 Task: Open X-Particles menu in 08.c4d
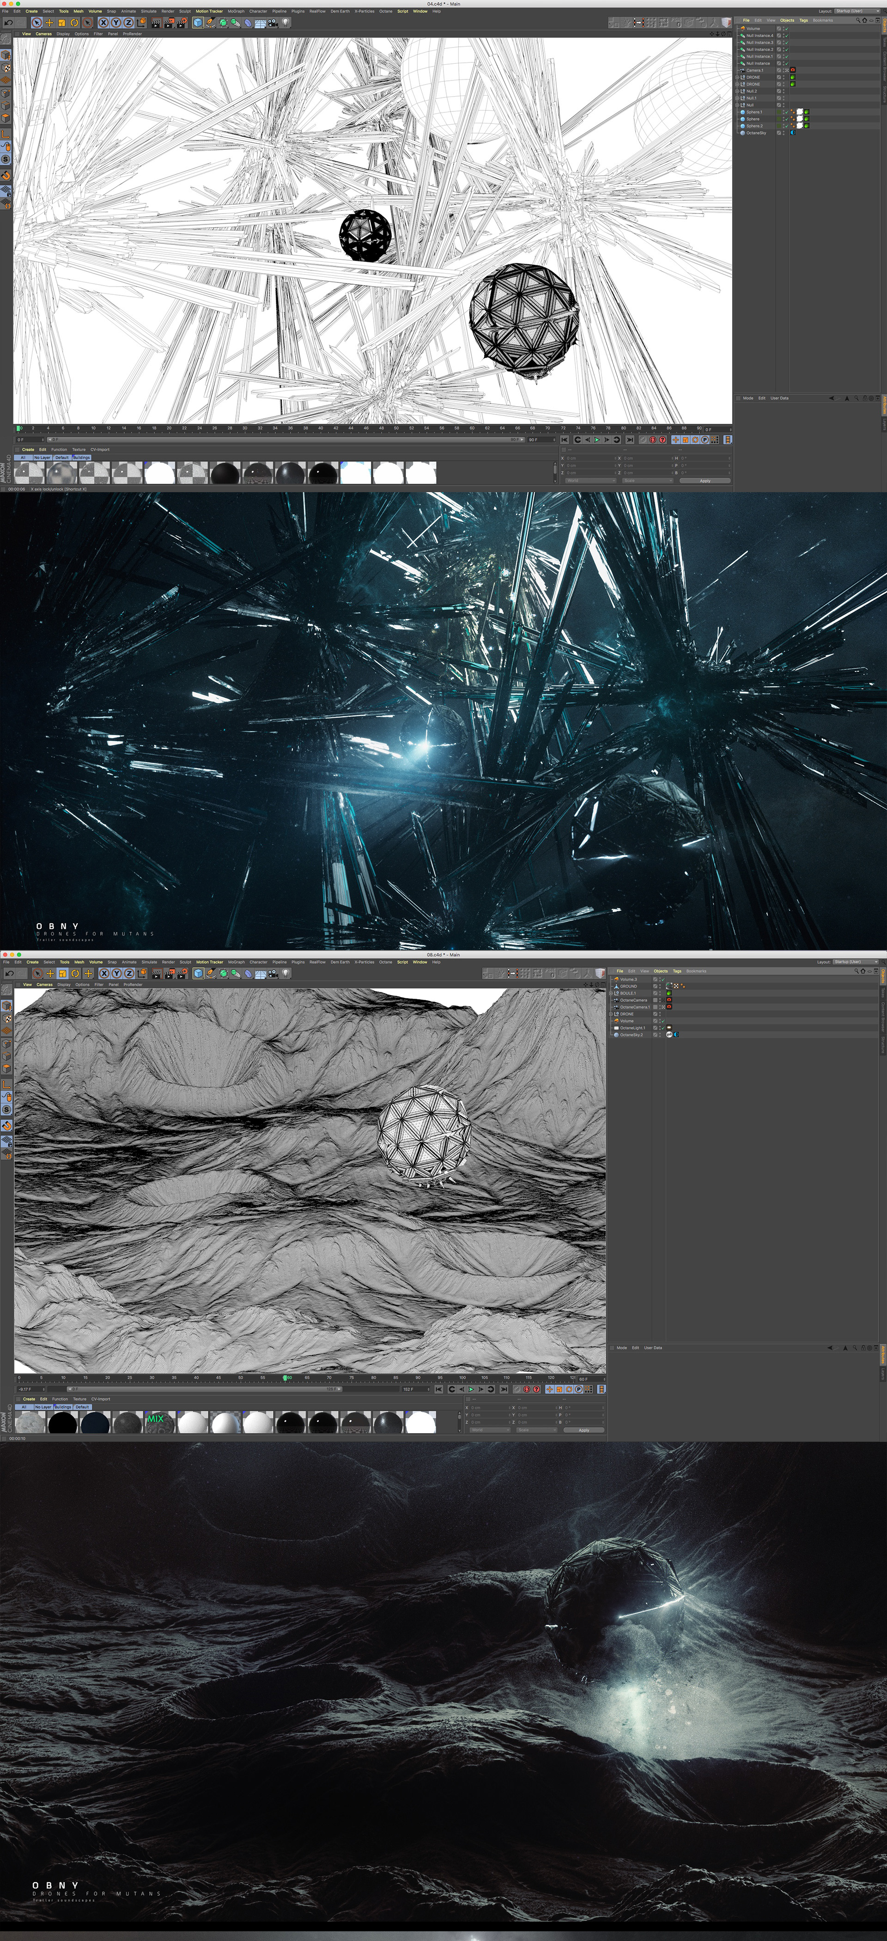coord(365,962)
